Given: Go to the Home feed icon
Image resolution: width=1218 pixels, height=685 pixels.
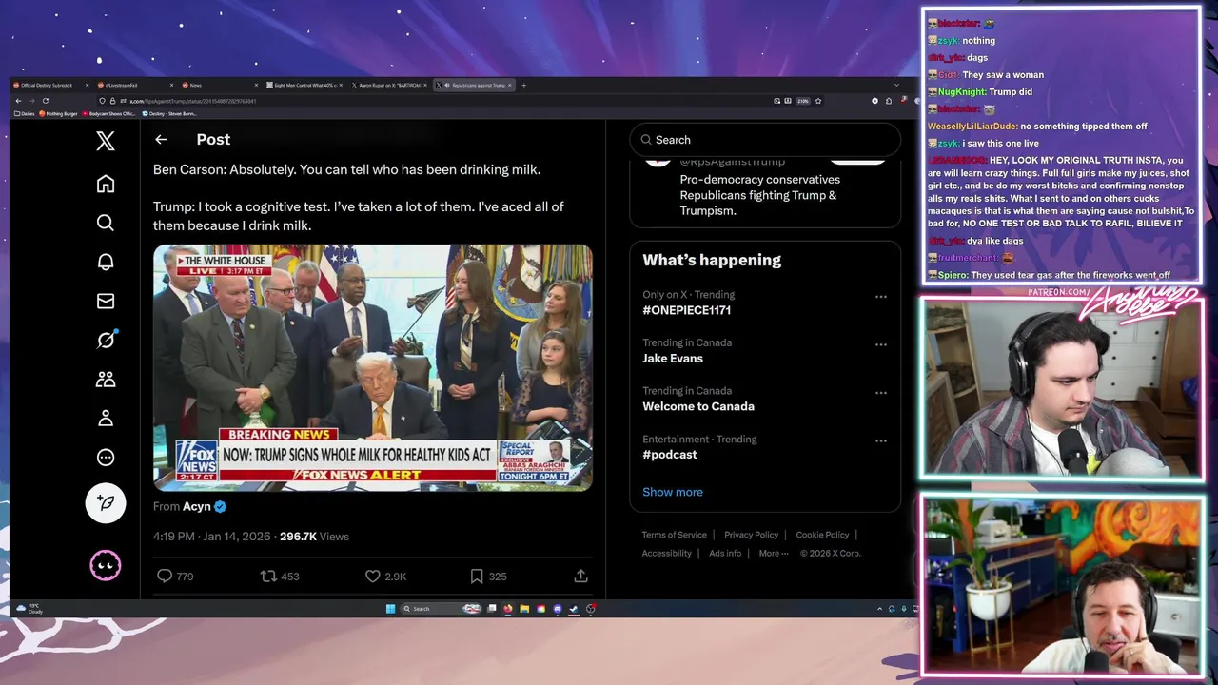Looking at the screenshot, I should (x=106, y=184).
